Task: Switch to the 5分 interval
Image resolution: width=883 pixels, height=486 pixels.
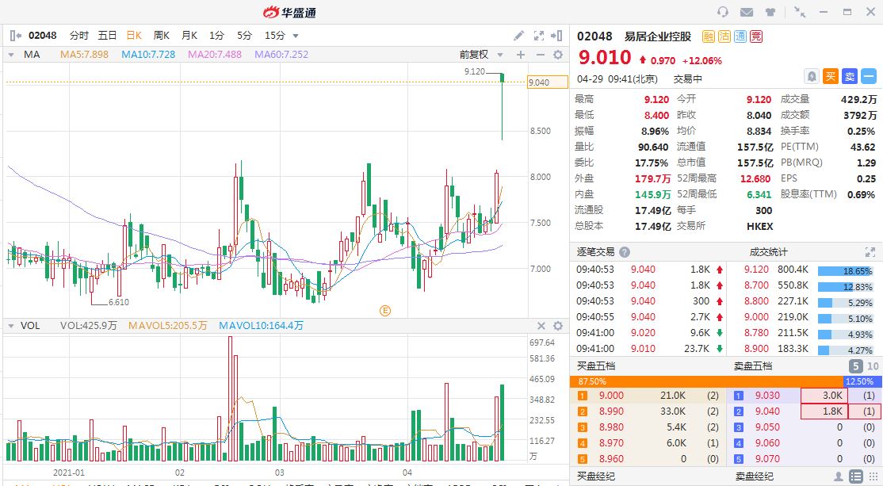Action: point(244,36)
